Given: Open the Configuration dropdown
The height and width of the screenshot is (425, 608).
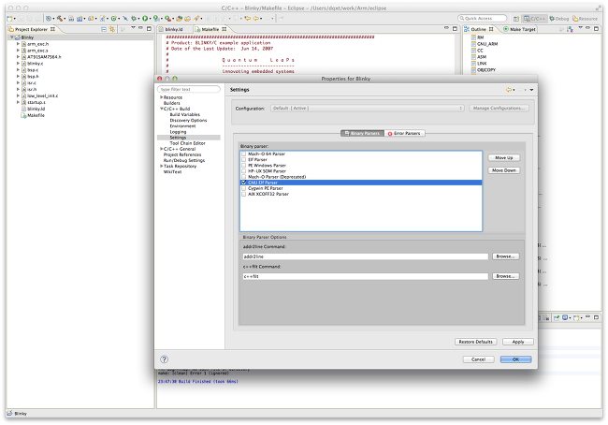Looking at the screenshot, I should click(x=368, y=109).
